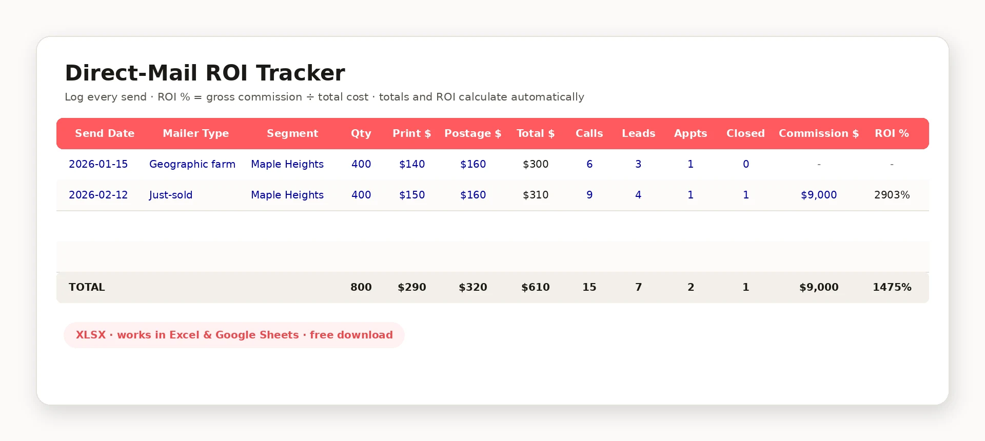Viewport: 985px width, 441px height.
Task: Click the Qty column header
Action: point(361,133)
